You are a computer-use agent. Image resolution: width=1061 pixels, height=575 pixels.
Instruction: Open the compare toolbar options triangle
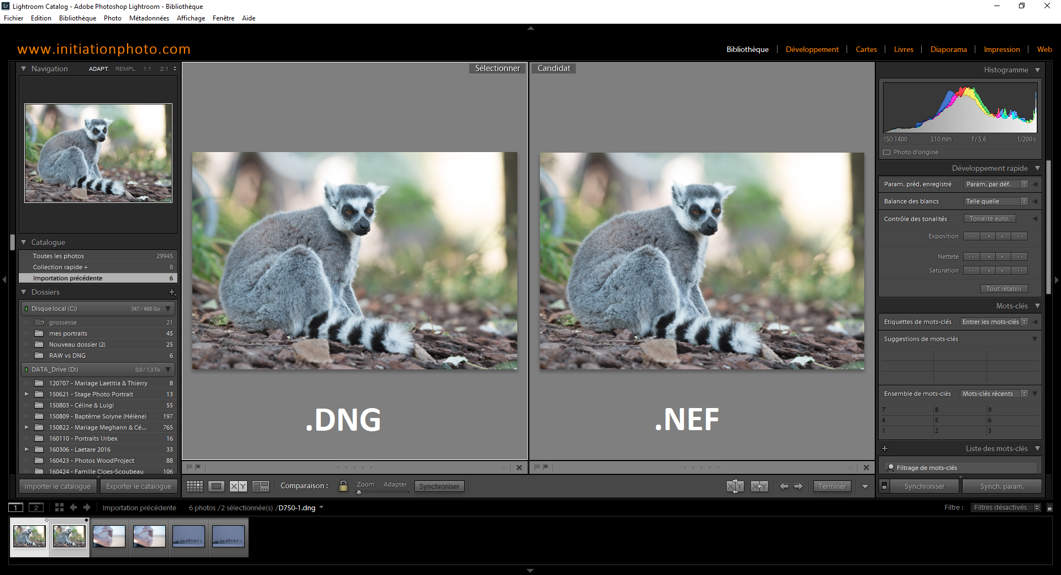coord(865,487)
